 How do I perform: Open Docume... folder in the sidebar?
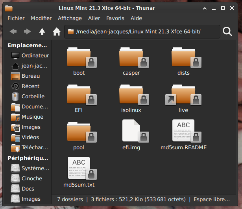tap(30, 106)
